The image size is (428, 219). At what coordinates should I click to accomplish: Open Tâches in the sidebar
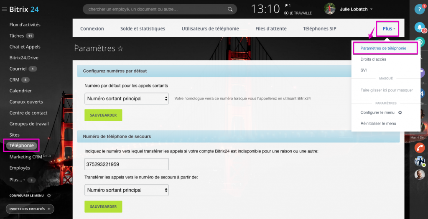(17, 36)
